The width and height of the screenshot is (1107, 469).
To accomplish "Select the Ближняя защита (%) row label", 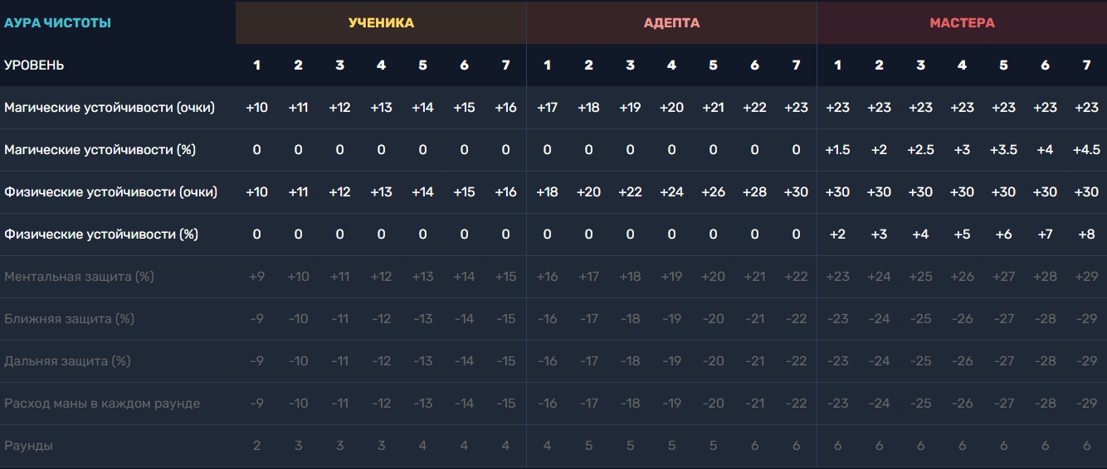I will click(x=69, y=319).
